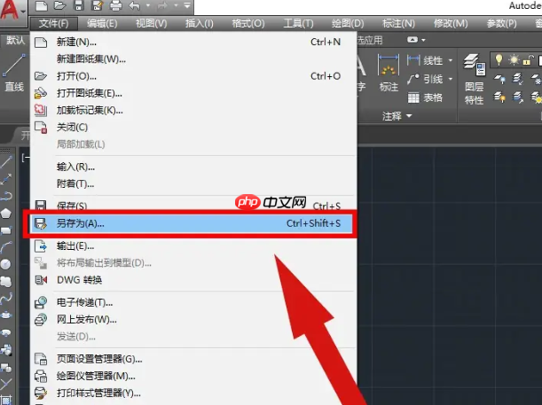Choose 另存为(A)... from the file menu

[x=191, y=223]
